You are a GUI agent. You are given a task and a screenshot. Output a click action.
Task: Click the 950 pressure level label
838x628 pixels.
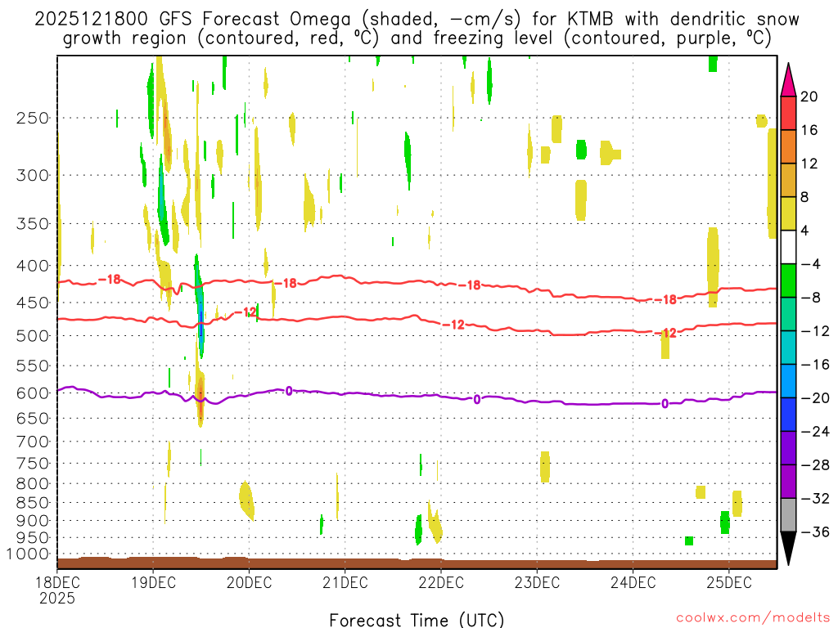click(33, 538)
